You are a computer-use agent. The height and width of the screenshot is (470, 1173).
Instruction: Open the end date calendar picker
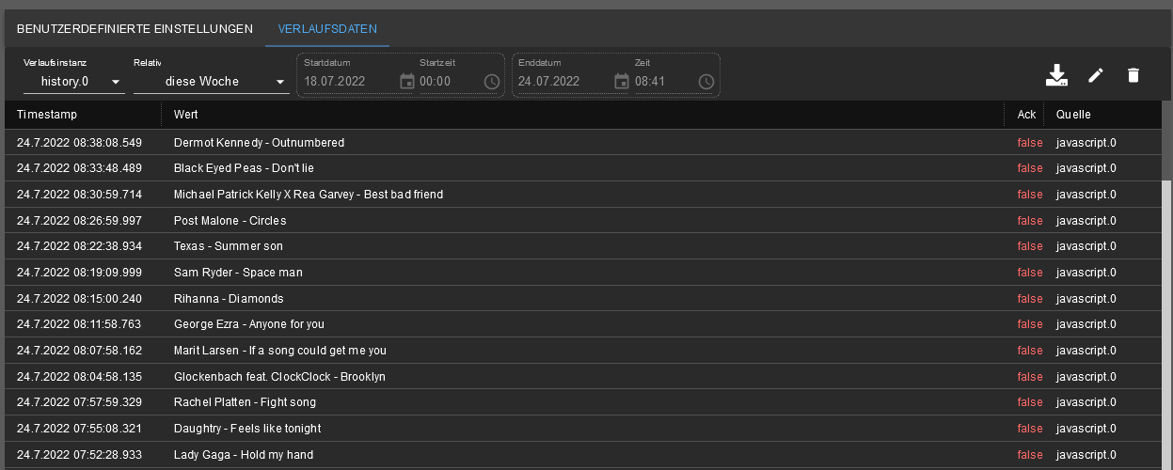[x=621, y=82]
